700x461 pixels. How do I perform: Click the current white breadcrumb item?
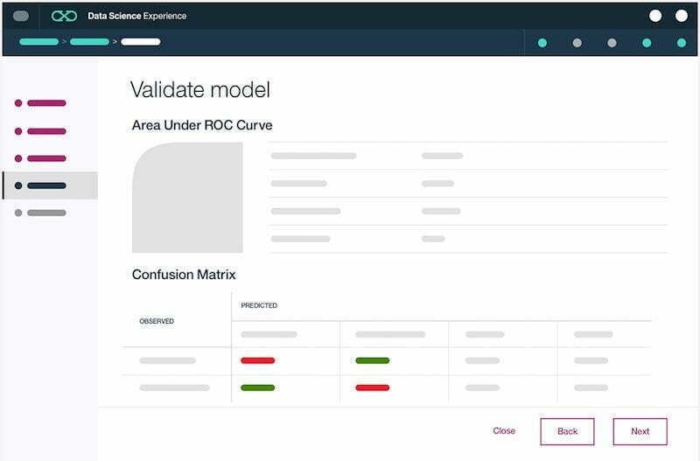point(141,42)
